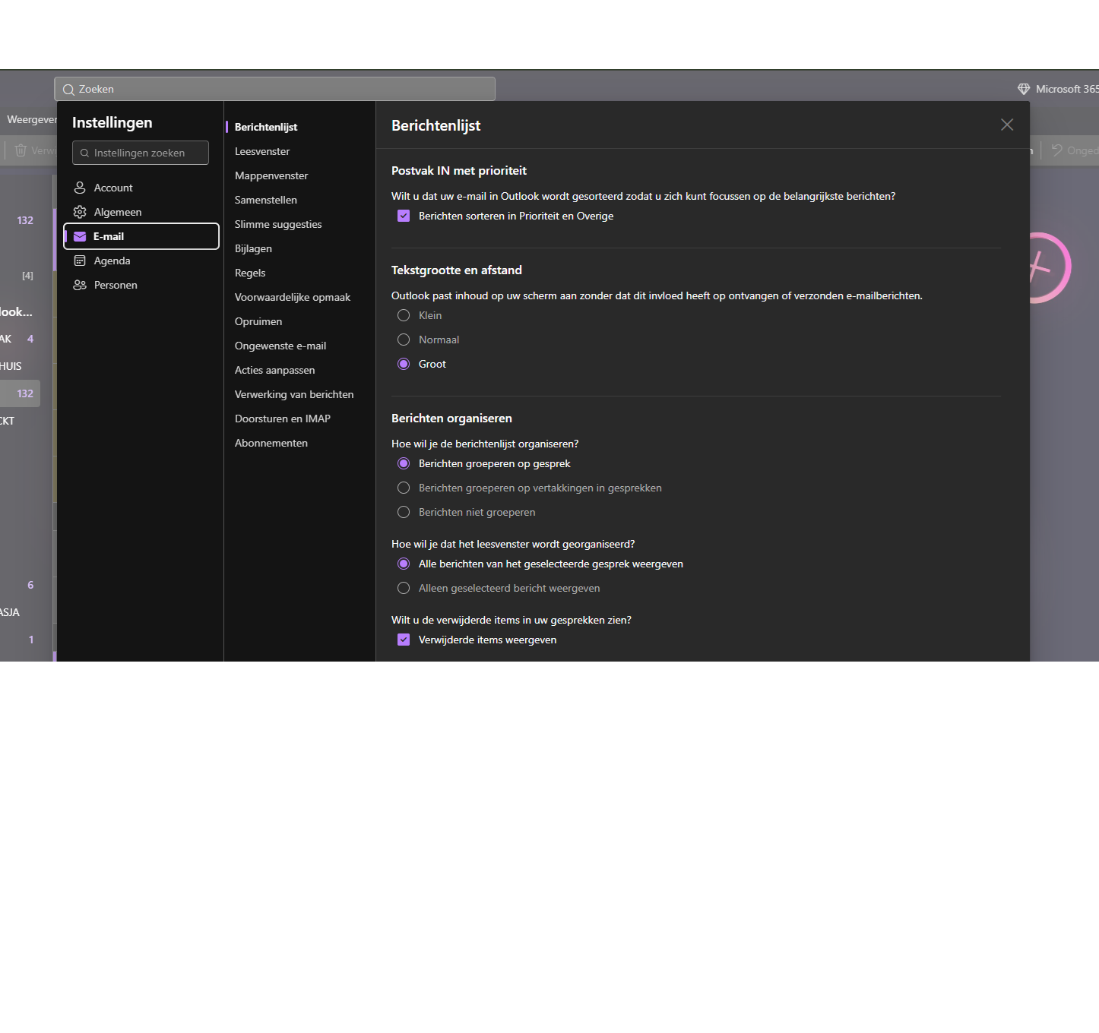This screenshot has width=1099, height=1033.
Task: Click the Zoeken magnifier icon in top bar
Action: [68, 90]
